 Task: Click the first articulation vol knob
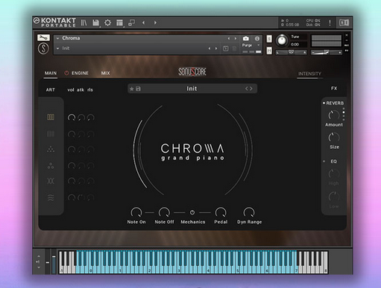click(72, 118)
